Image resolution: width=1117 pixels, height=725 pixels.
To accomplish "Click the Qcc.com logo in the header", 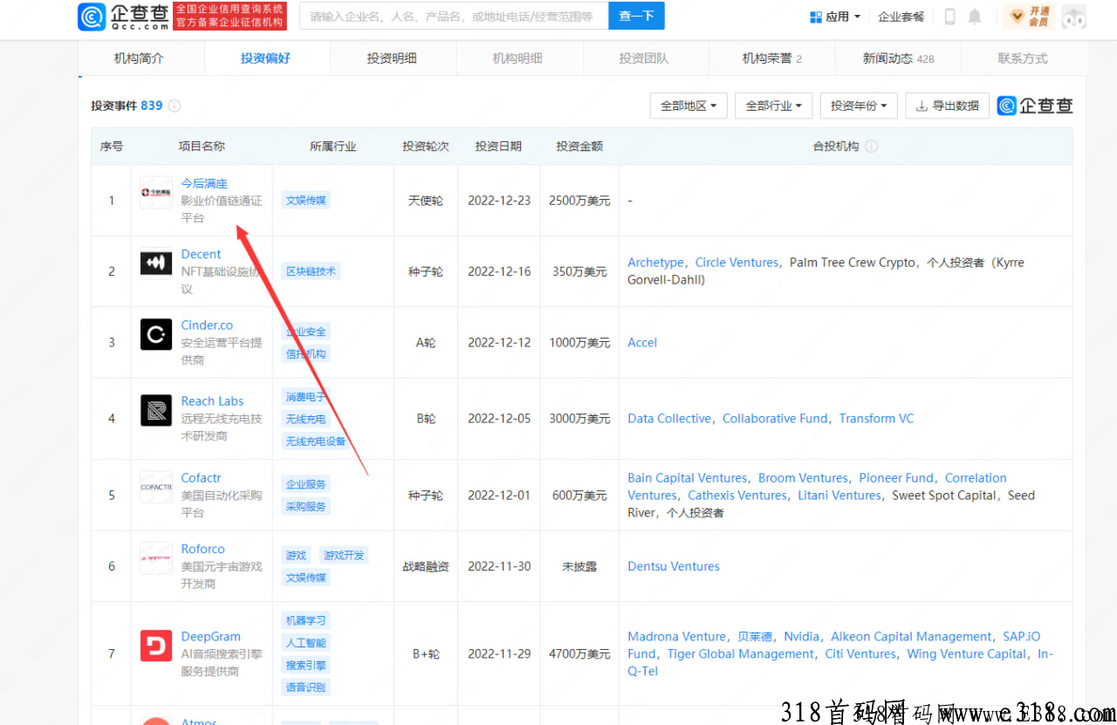I will [123, 16].
